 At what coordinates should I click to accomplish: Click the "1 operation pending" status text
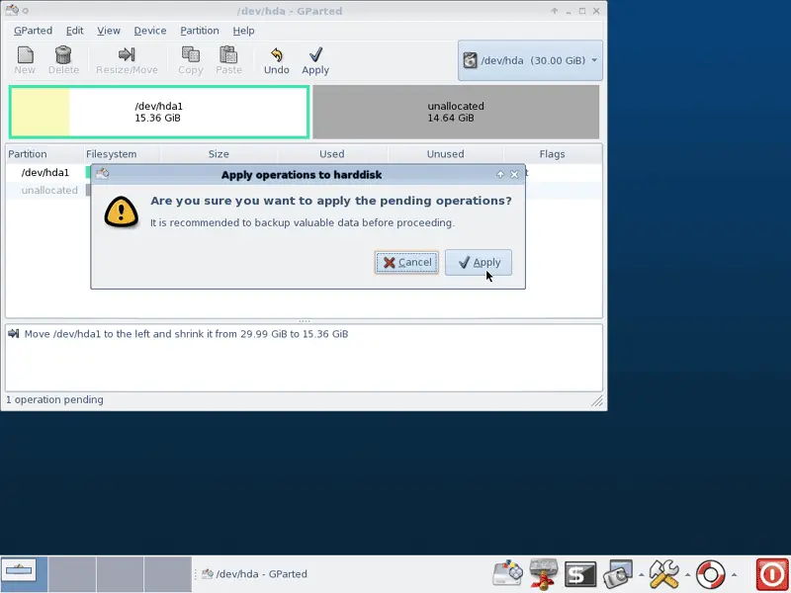pyautogui.click(x=55, y=399)
